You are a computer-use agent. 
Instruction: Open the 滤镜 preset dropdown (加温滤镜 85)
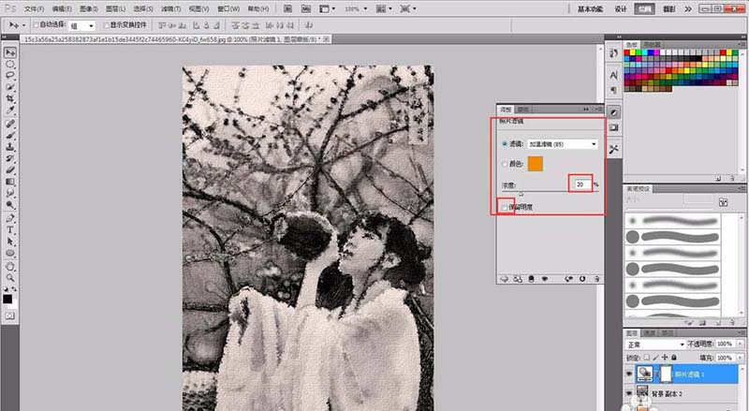[x=564, y=144]
